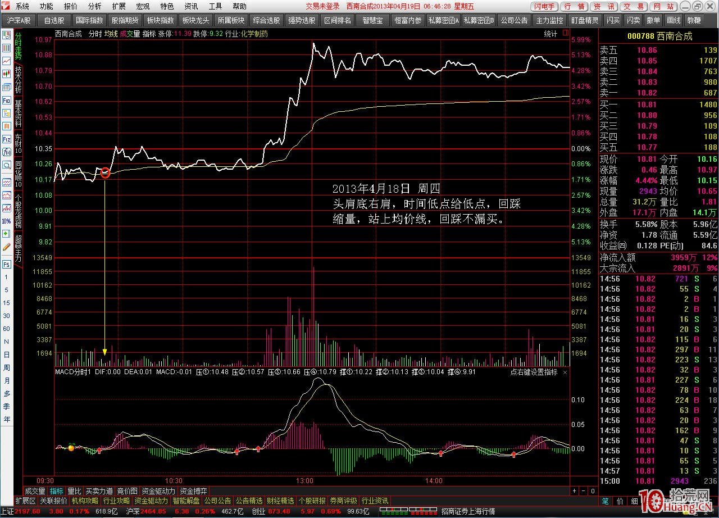719x518 pixels.
Task: Select the 60 minute period in sidebar
Action: pos(7,329)
